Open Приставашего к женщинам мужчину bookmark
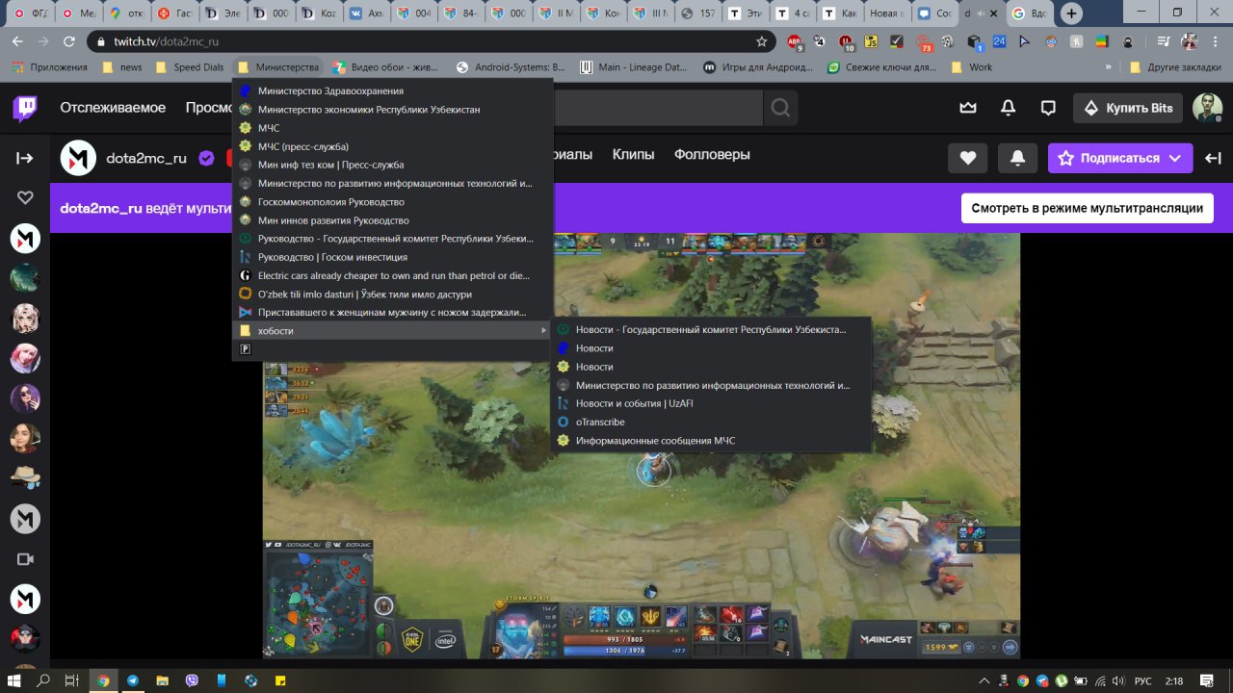Screen dimensions: 1233x693 click(x=393, y=312)
